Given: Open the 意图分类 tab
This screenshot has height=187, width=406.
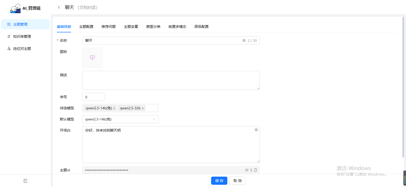Looking at the screenshot, I should coord(153,27).
